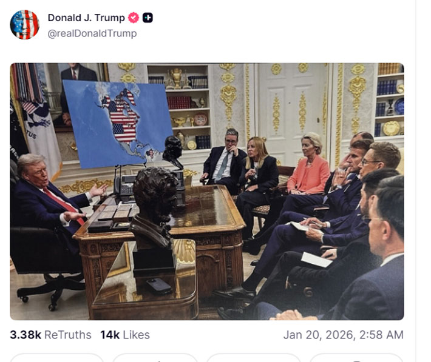Image resolution: width=431 pixels, height=362 pixels.
Task: Click the rightmost action pill below the timestamp
Action: click(x=356, y=358)
